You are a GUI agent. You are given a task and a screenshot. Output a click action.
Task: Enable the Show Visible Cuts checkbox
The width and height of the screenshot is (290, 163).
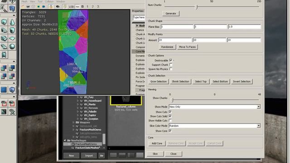170,120
